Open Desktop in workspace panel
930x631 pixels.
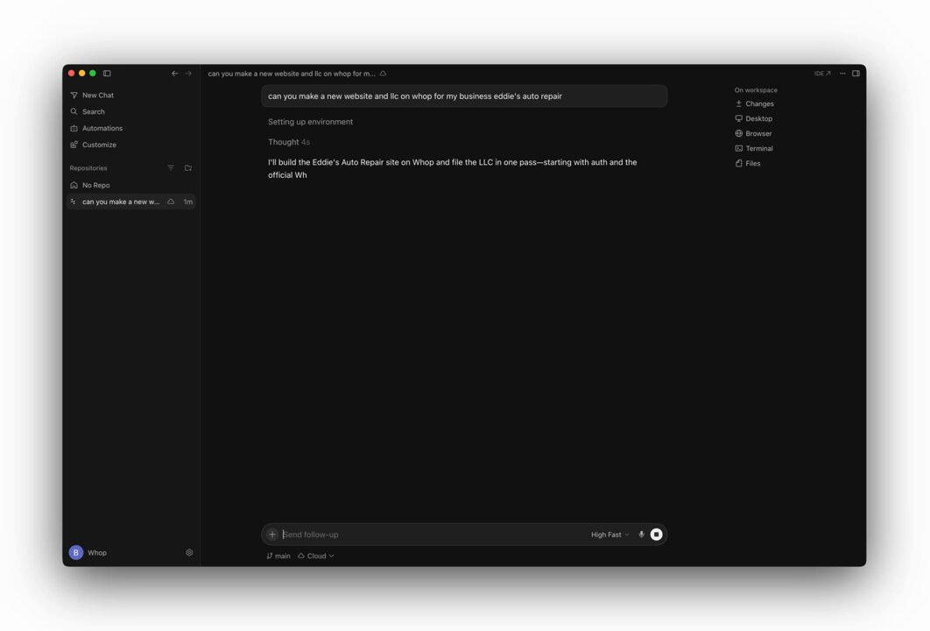[x=754, y=118]
